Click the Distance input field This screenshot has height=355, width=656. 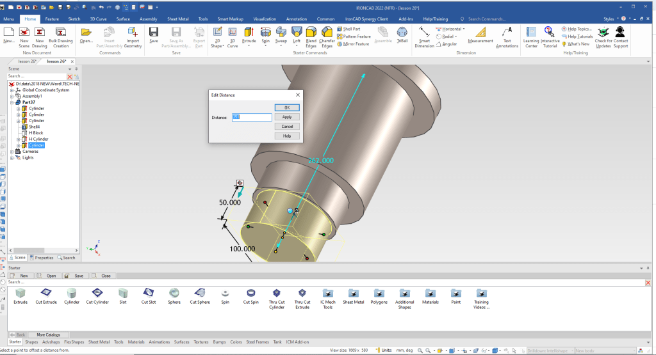(x=252, y=117)
